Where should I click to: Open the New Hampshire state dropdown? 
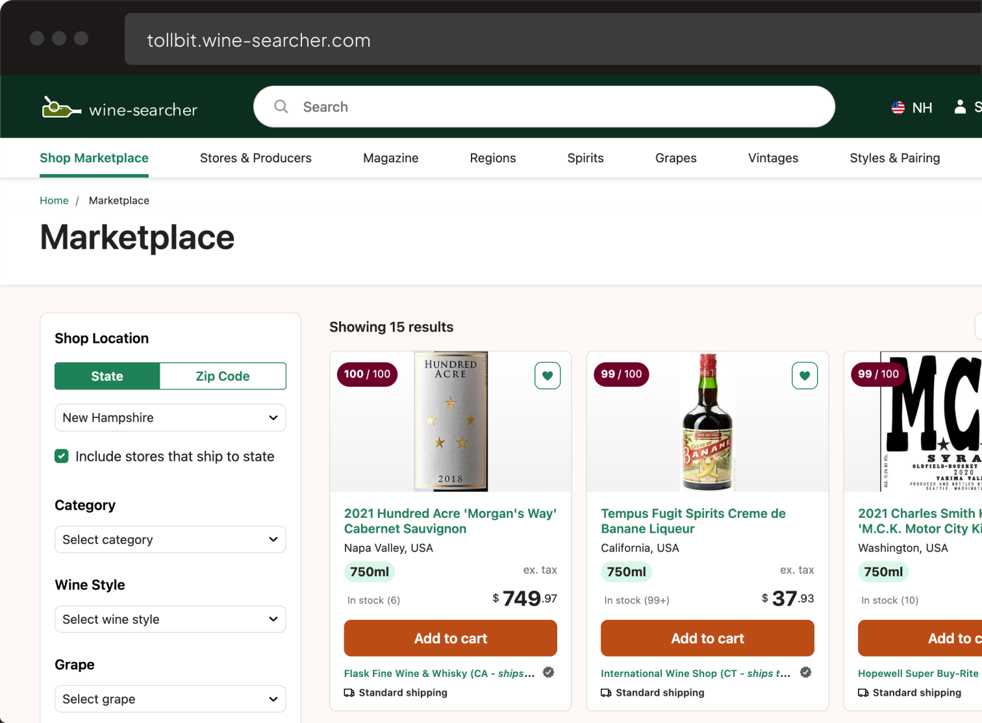click(x=170, y=418)
